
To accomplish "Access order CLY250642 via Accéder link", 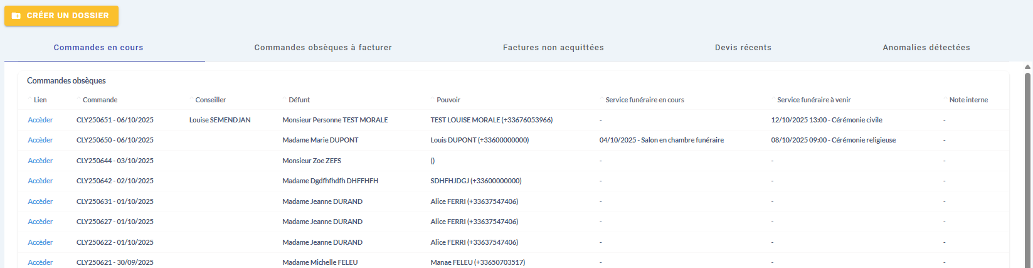I will click(x=40, y=181).
